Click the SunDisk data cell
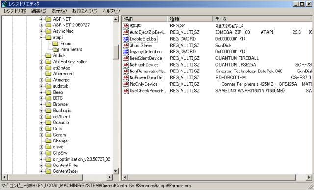The height and width of the screenshot is (190, 314). pyautogui.click(x=223, y=45)
